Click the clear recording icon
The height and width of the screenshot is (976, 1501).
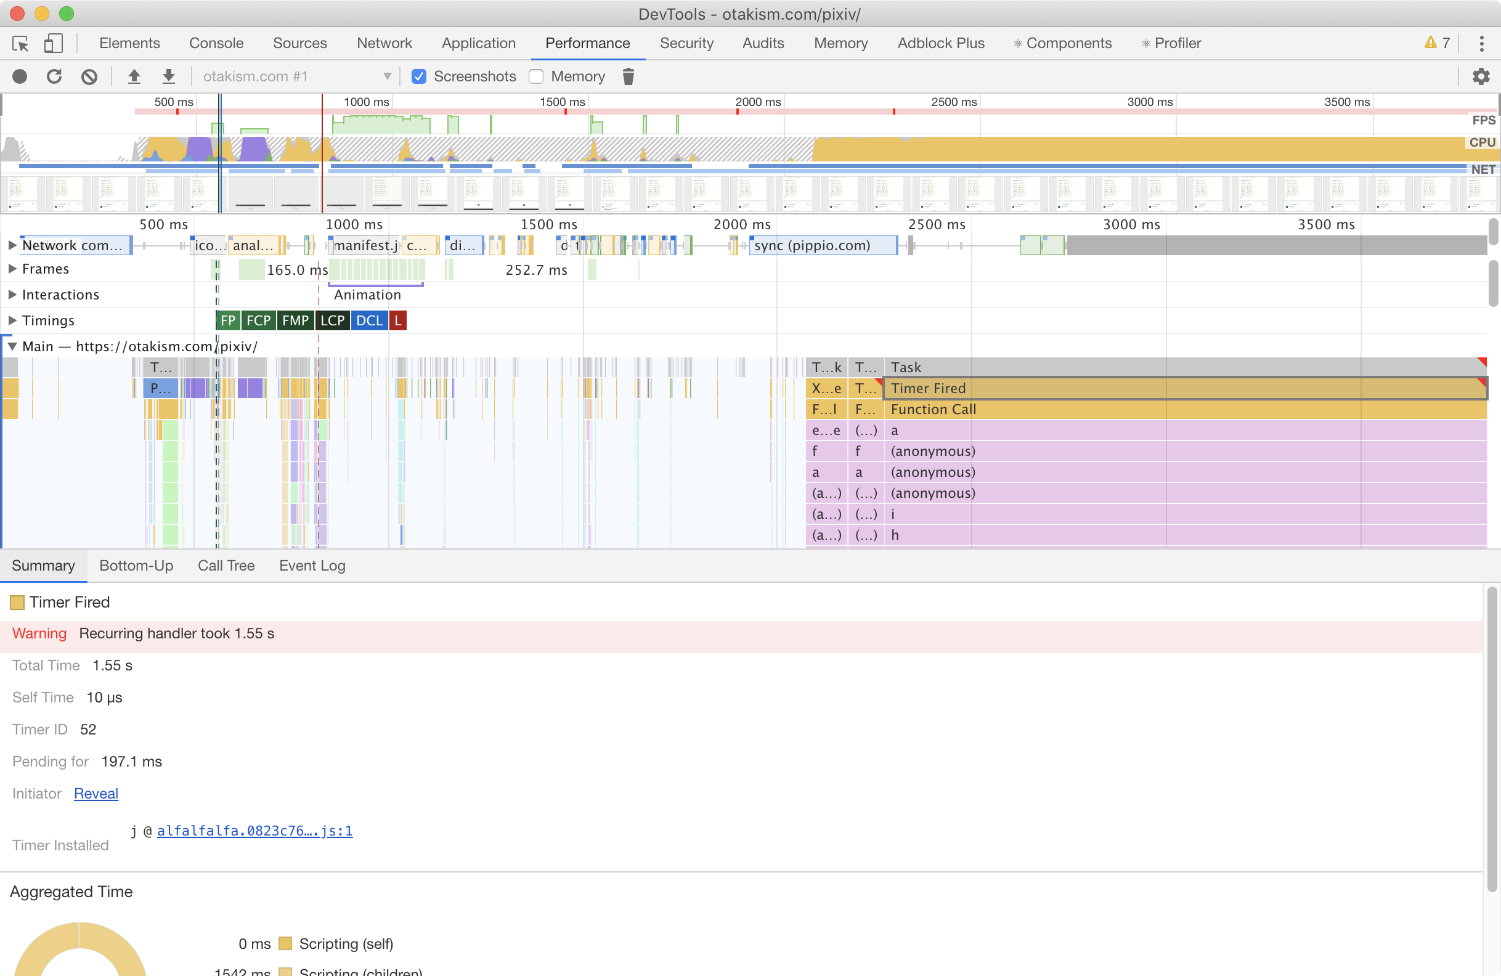(x=89, y=76)
